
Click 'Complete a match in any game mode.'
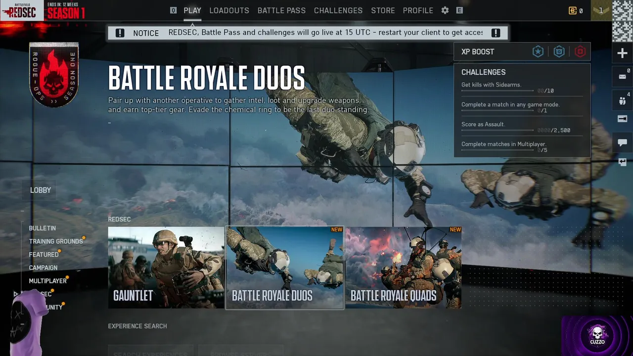[x=510, y=105]
